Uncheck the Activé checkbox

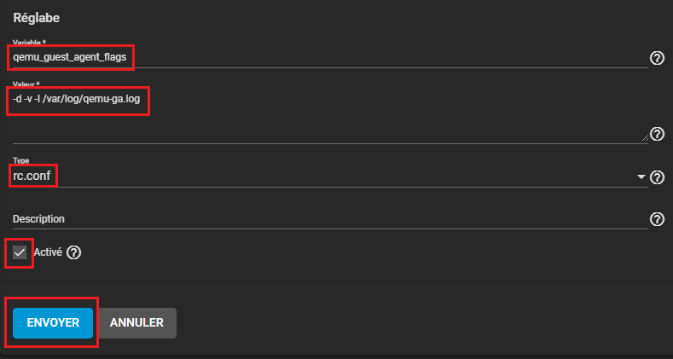[x=20, y=252]
